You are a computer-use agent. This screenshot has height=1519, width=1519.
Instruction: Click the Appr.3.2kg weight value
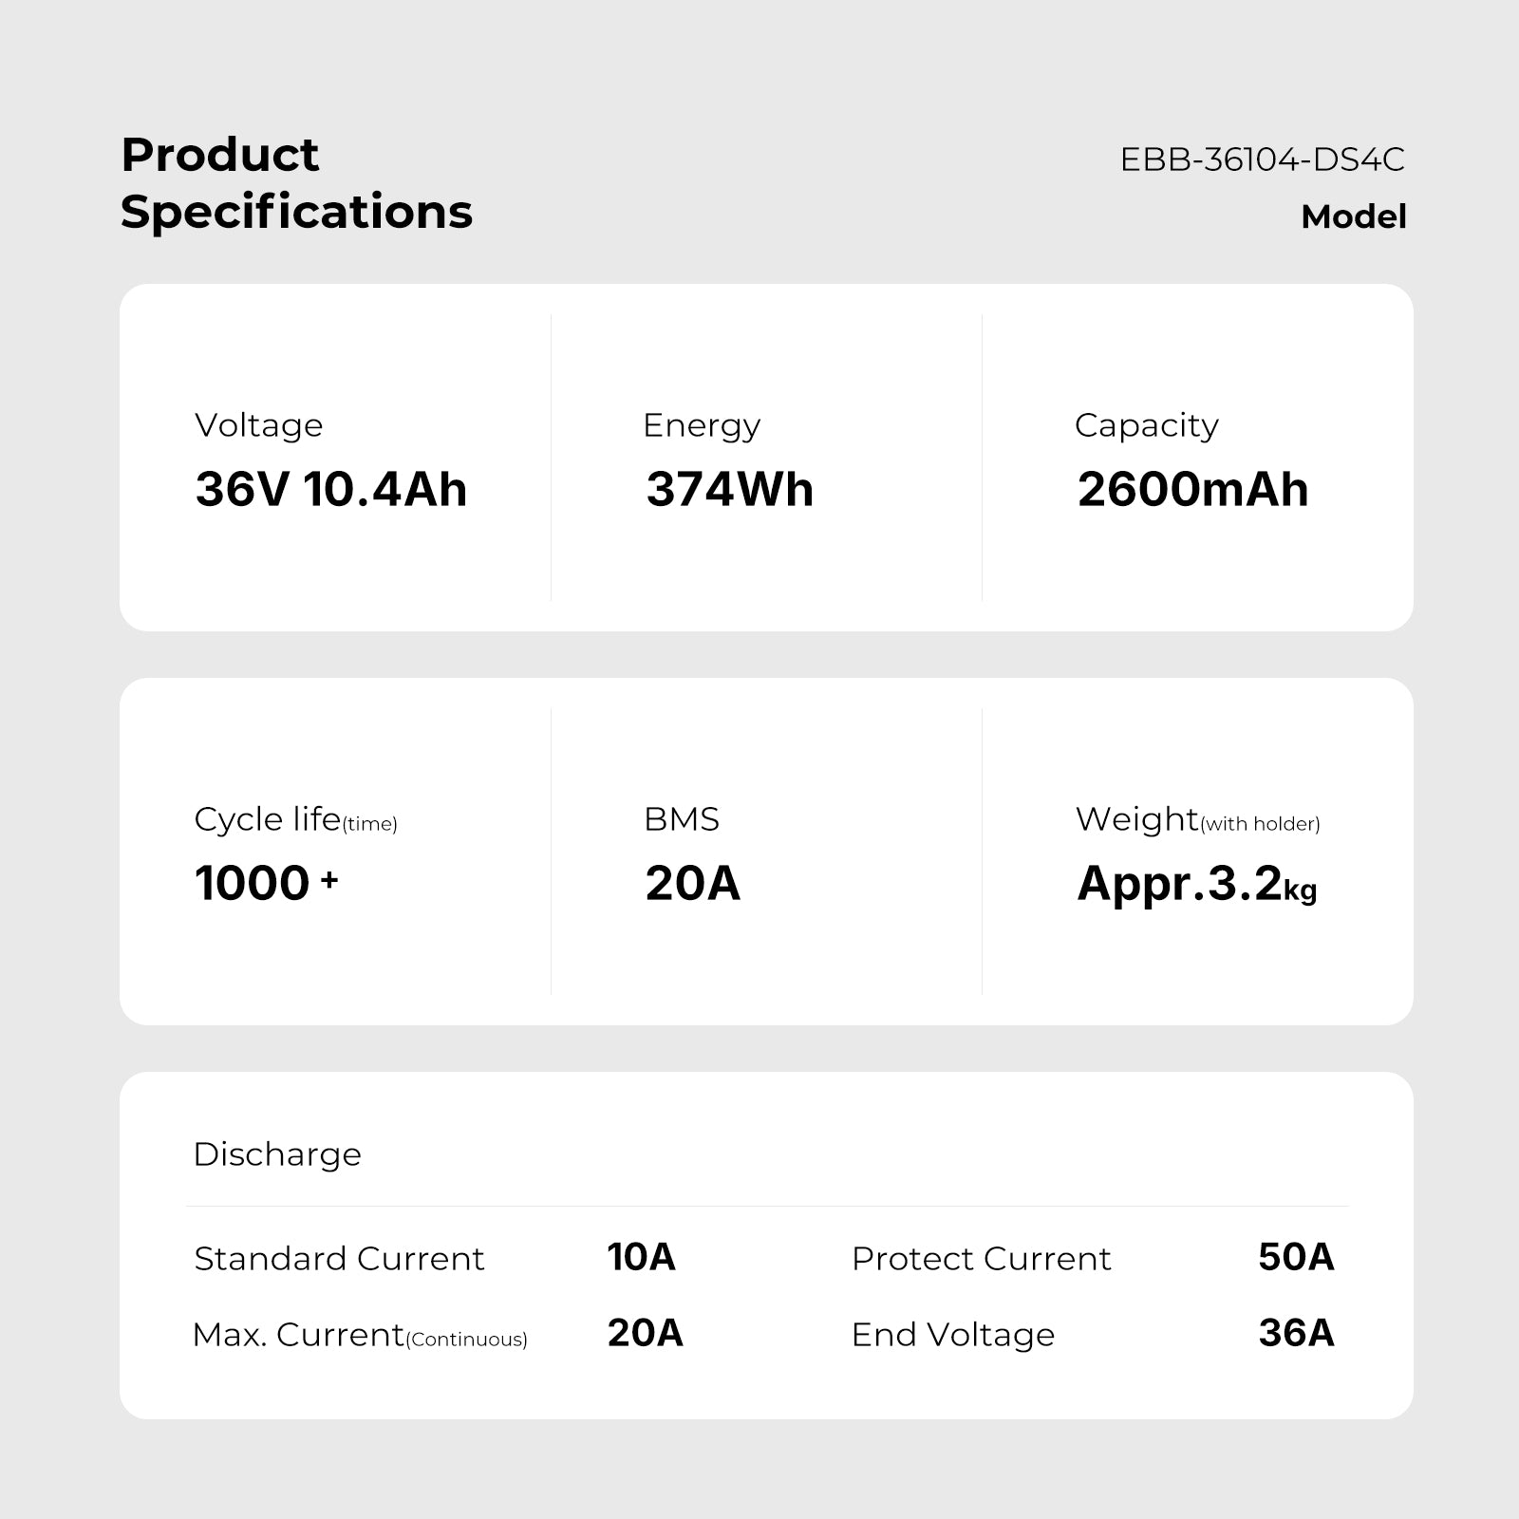click(1197, 884)
